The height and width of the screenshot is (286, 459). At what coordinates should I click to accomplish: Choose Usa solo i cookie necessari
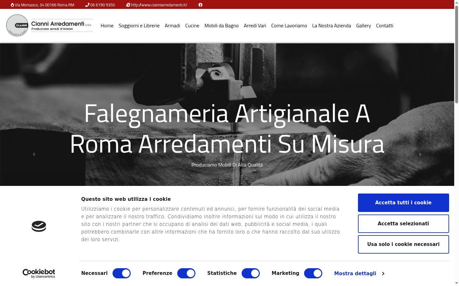[x=403, y=244]
